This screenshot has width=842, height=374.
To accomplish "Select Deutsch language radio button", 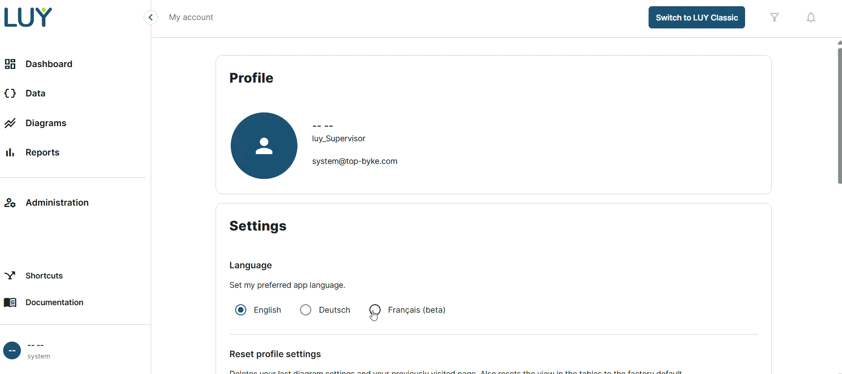I will (x=306, y=310).
